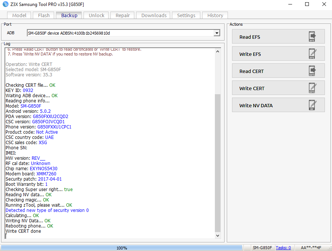Click the Write EFS button label
The height and width of the screenshot is (251, 332).
click(250, 54)
